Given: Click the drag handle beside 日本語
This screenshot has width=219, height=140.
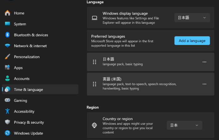Looking at the screenshot, I should (x=95, y=62).
